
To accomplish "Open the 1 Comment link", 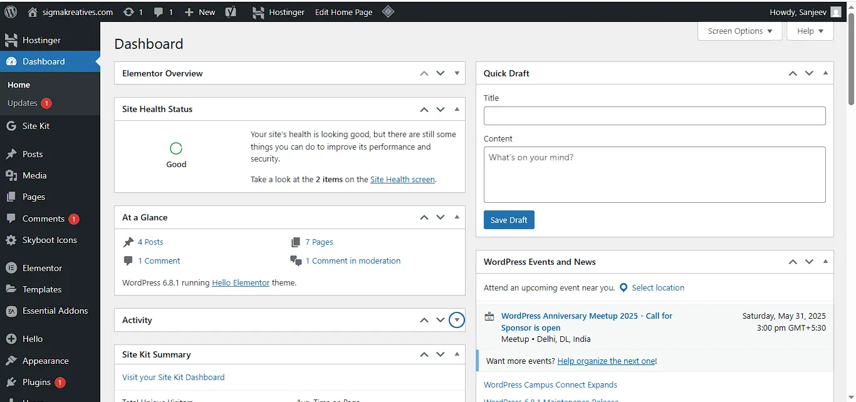I will pos(159,260).
